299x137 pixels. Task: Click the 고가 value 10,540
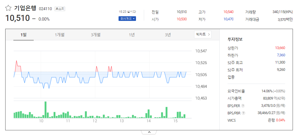[228, 12]
